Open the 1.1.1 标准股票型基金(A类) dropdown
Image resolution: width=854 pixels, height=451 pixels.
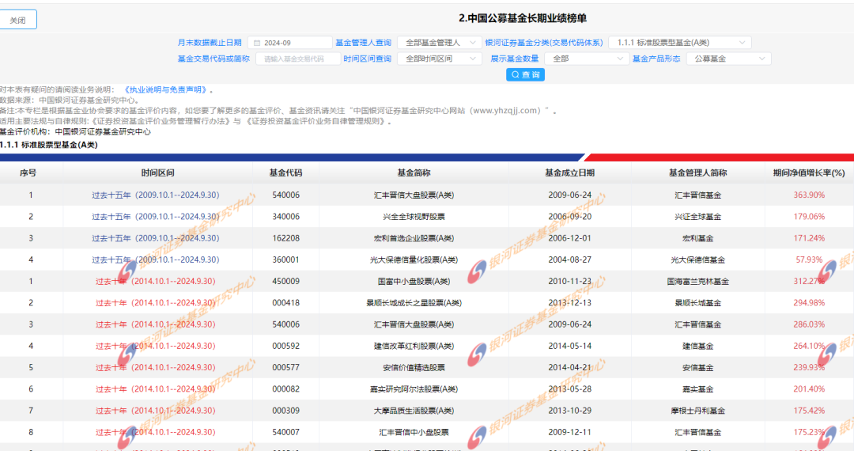click(x=680, y=43)
